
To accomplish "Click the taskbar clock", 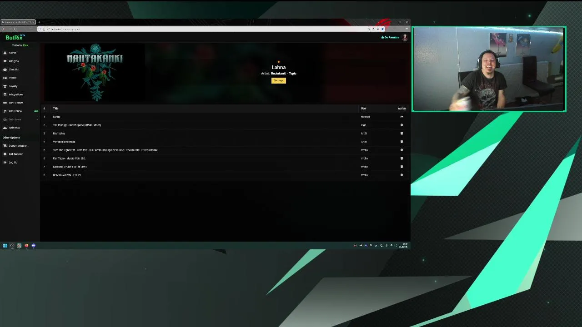I will 403,246.
